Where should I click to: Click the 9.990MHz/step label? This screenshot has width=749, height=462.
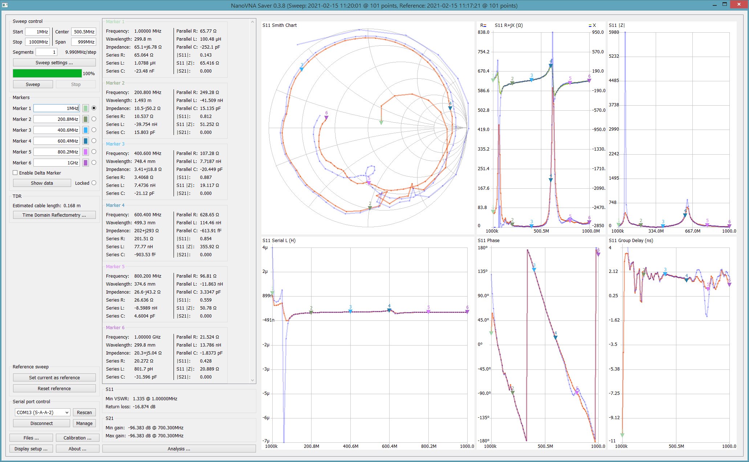(81, 52)
